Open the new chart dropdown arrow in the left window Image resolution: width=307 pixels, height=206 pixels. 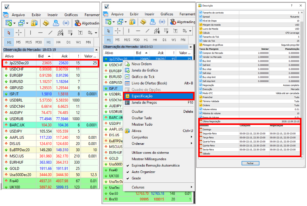14,23
